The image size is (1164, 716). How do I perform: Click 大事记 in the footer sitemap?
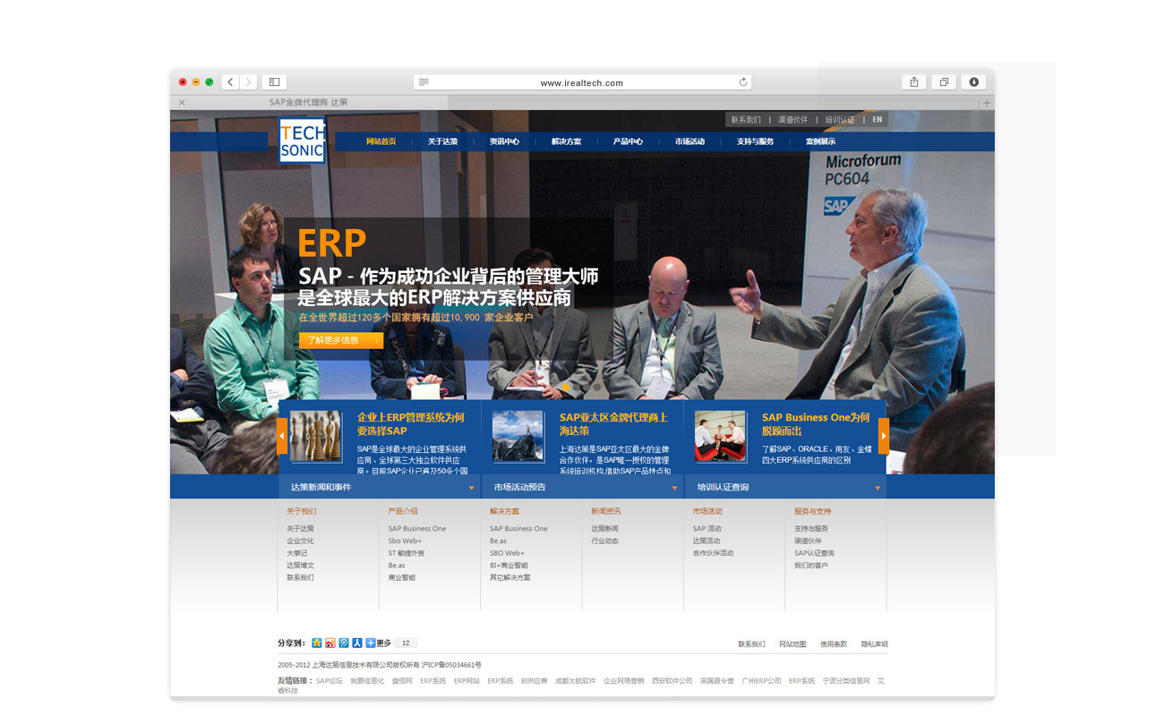click(x=296, y=553)
